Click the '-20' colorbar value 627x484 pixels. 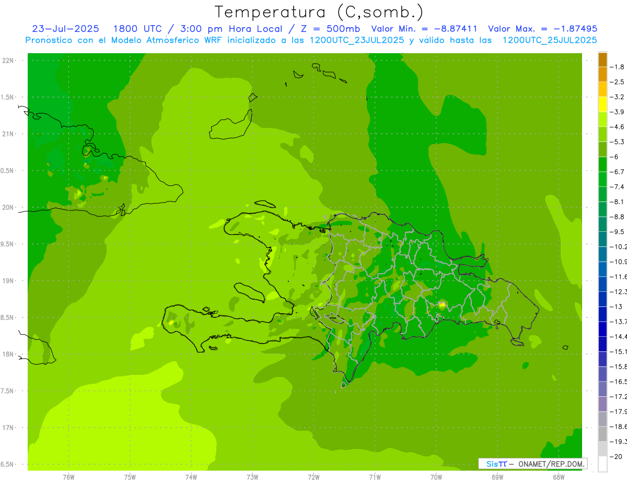point(616,456)
